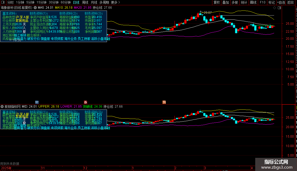Click the 预 forecast event marker
This screenshot has width=297, height=171.
pos(164,102)
